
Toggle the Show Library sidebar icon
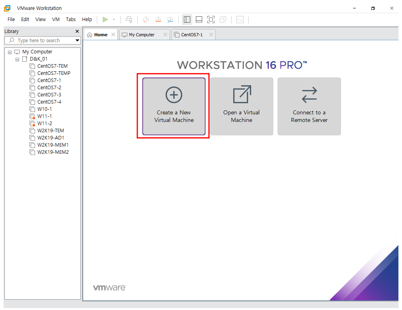pos(187,20)
